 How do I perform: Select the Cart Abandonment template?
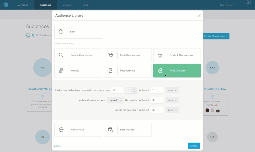[x=128, y=55]
